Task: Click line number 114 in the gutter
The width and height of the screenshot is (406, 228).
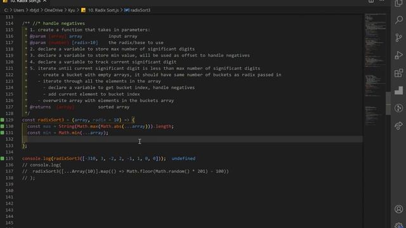Action: (x=10, y=23)
